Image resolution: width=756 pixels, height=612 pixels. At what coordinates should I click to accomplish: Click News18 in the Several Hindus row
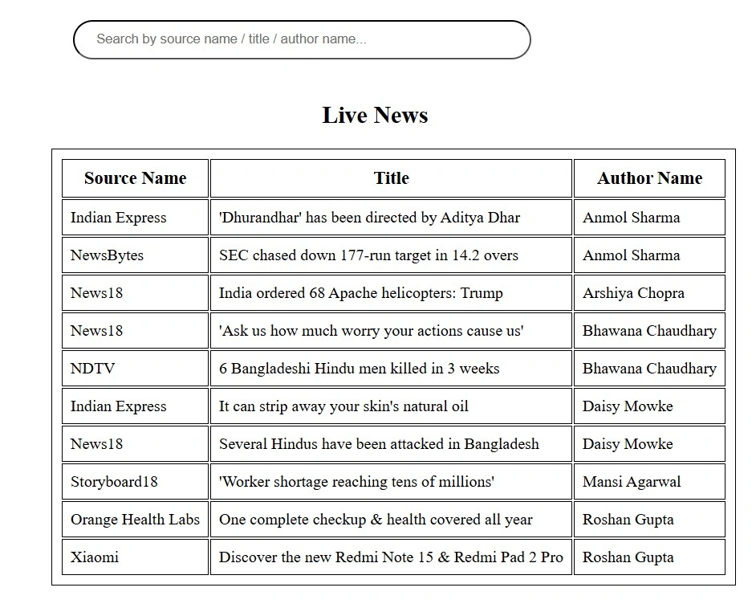(135, 444)
